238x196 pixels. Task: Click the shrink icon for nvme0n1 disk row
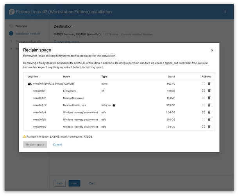(x=203, y=83)
